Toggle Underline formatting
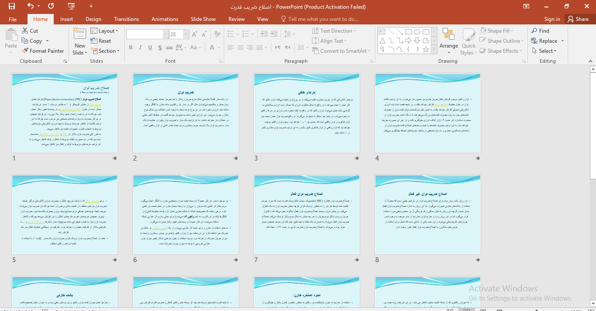The width and height of the screenshot is (596, 311). (150, 48)
